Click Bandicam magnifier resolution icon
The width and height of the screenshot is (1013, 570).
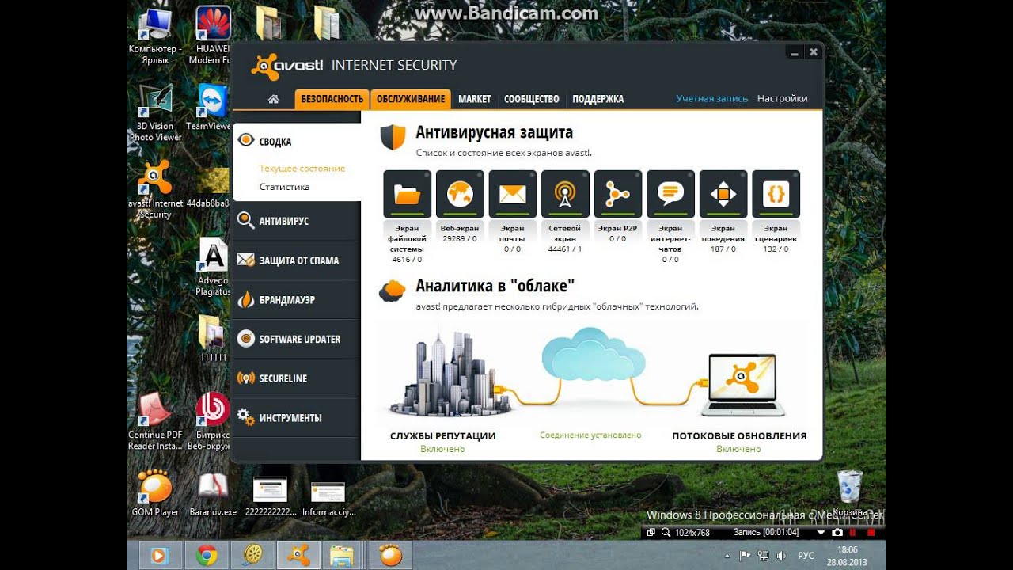pyautogui.click(x=666, y=533)
